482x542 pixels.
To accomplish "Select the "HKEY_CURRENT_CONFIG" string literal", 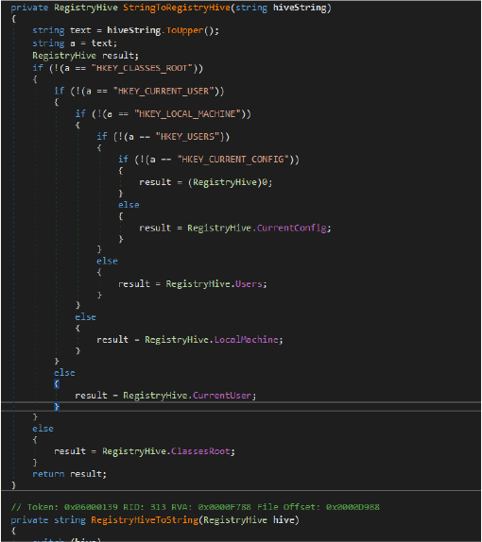I will tap(233, 160).
